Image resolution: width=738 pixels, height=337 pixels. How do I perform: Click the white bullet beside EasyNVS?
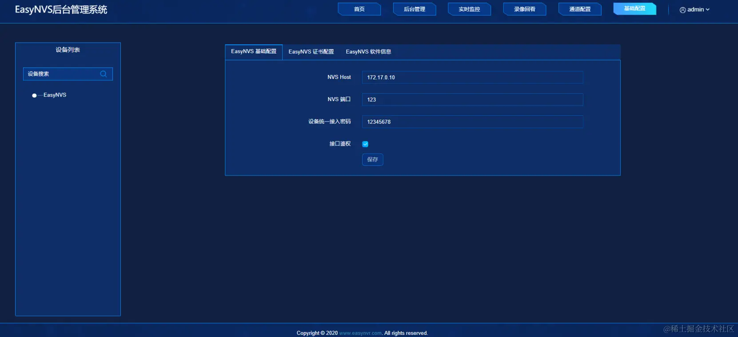point(34,96)
